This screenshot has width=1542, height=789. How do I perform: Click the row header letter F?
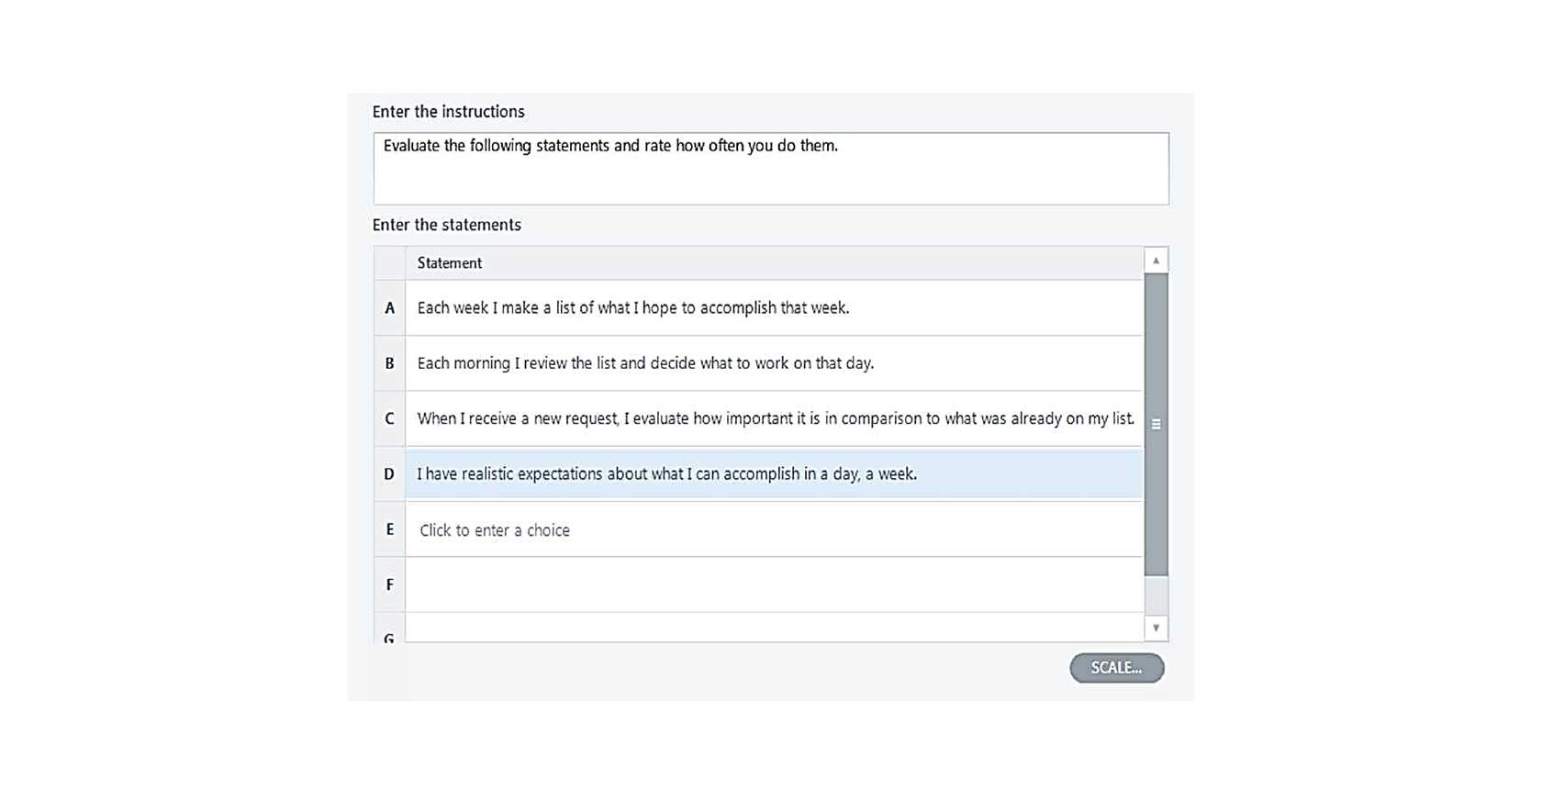coord(389,584)
